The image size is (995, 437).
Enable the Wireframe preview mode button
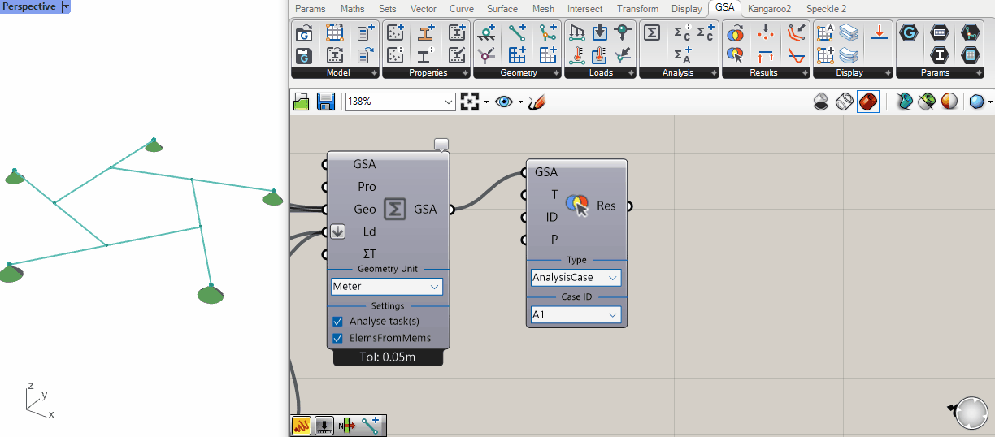pyautogui.click(x=845, y=102)
